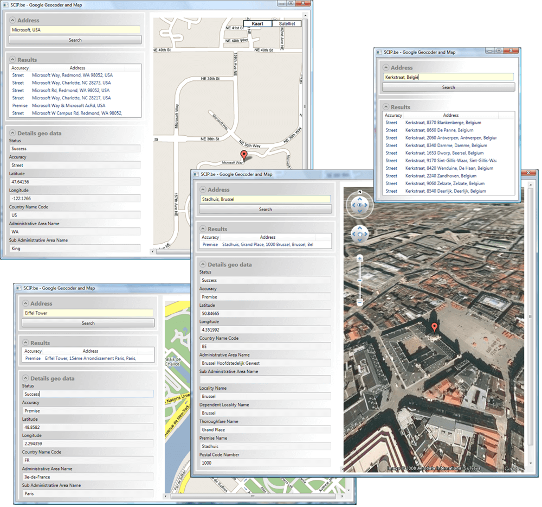Click Address column header in Microsoft results
Viewport: 542px width, 507px height.
pyautogui.click(x=78, y=68)
